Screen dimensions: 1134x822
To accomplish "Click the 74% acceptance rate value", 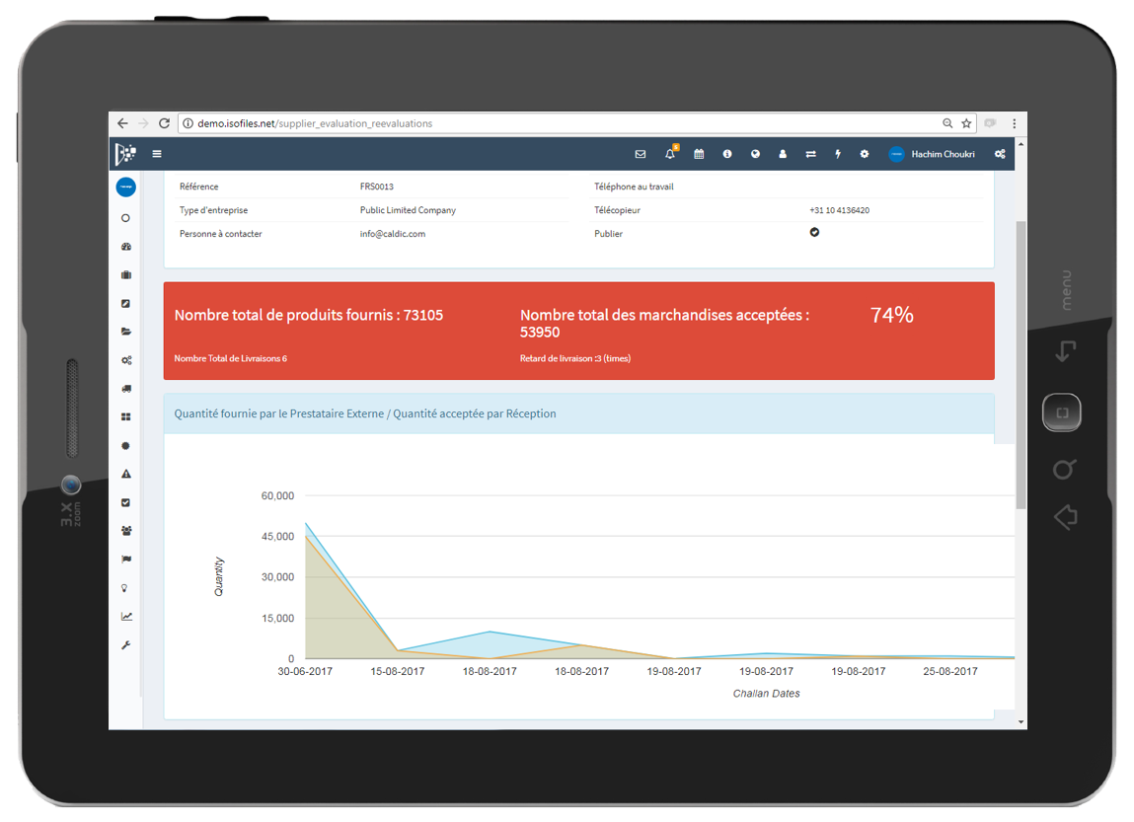I will coord(892,315).
